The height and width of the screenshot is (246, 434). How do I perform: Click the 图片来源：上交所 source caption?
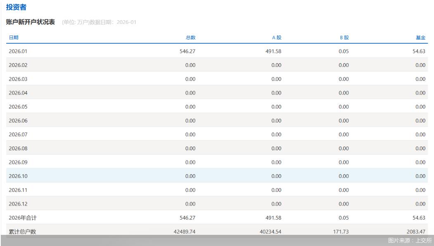click(409, 241)
